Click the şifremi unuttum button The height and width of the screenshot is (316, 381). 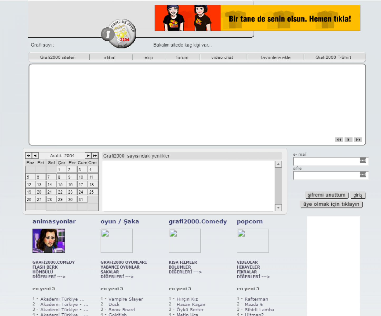click(x=326, y=195)
